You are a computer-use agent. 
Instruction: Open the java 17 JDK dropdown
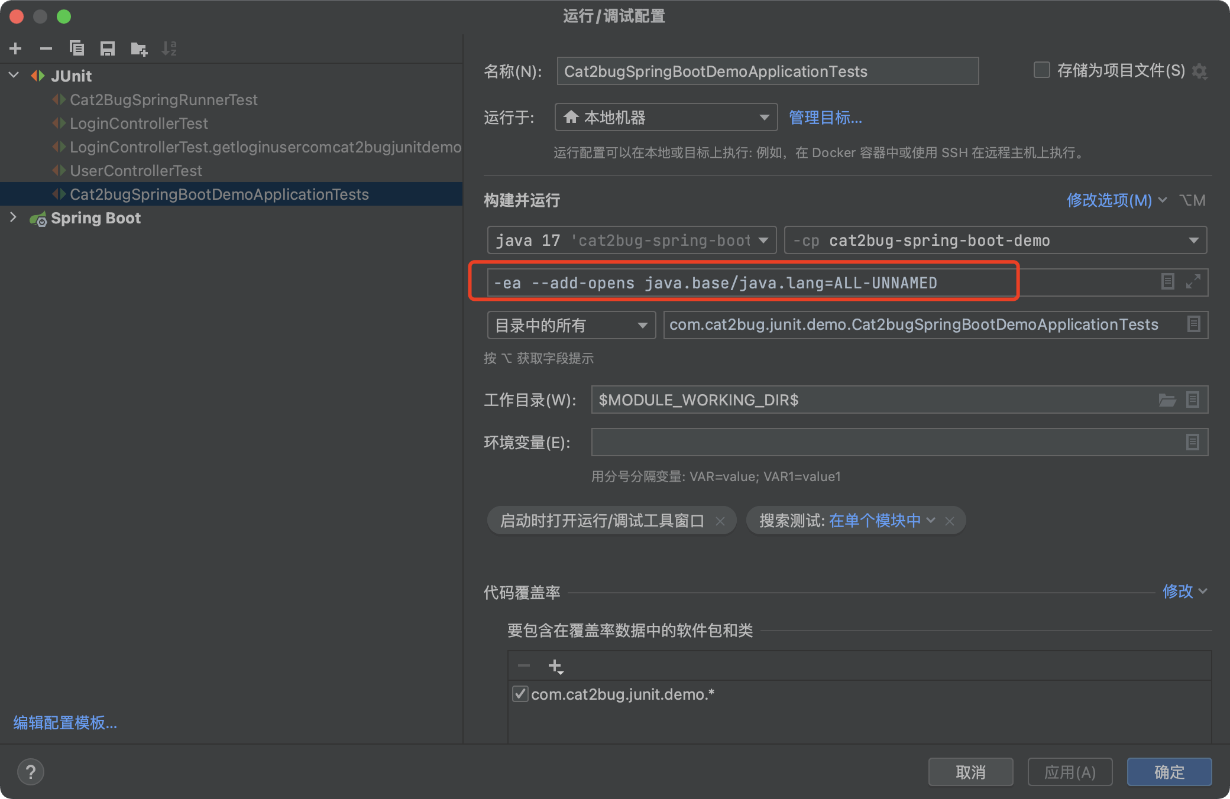tap(632, 241)
